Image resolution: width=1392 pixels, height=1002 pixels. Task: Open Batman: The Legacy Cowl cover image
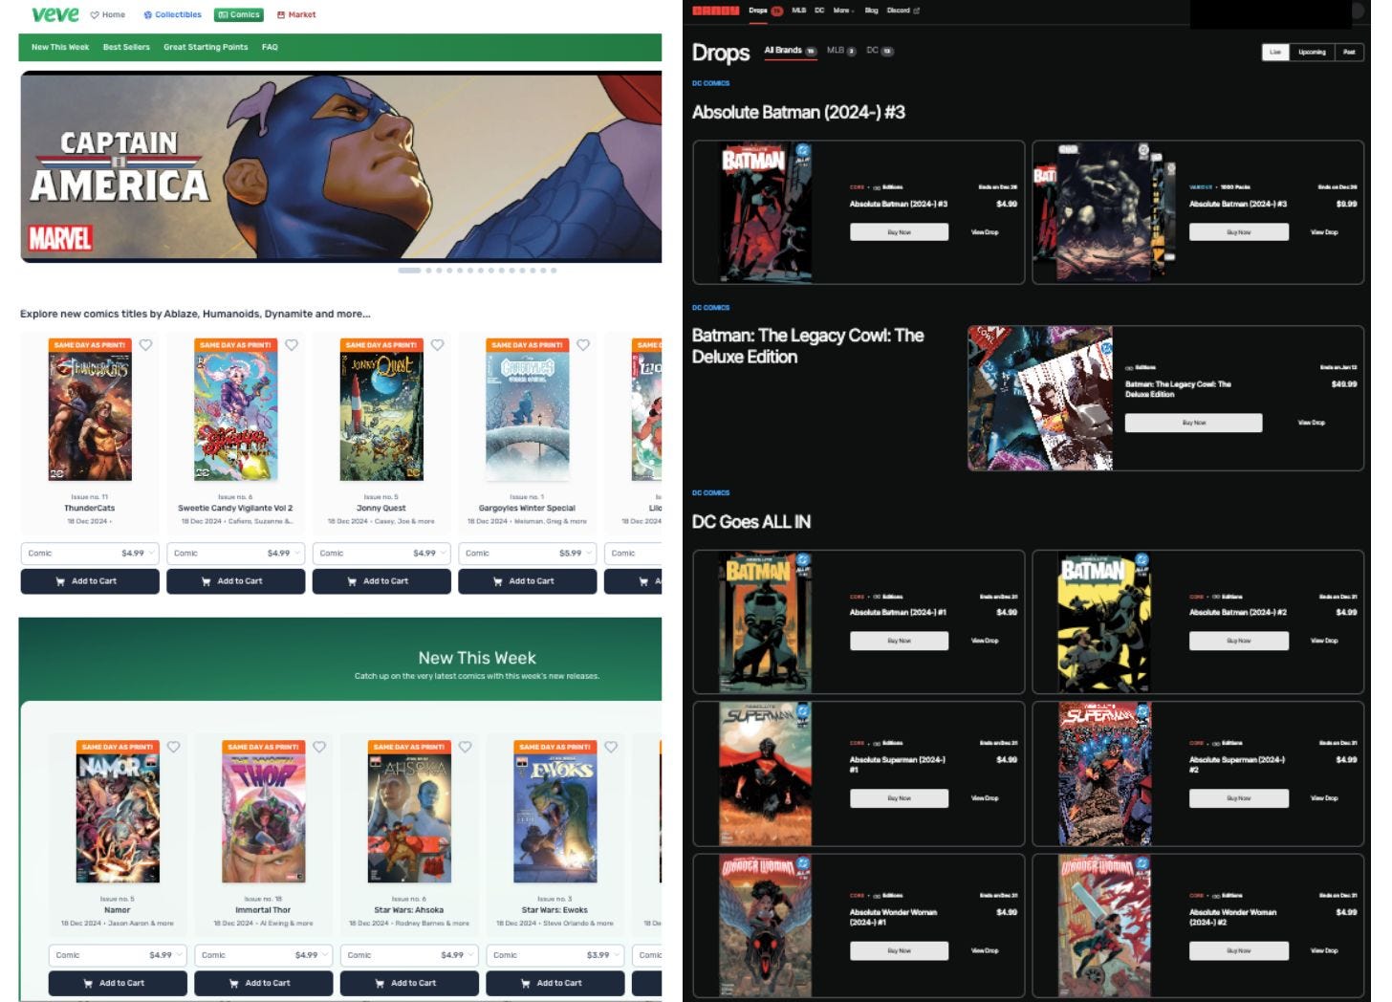pos(1040,398)
